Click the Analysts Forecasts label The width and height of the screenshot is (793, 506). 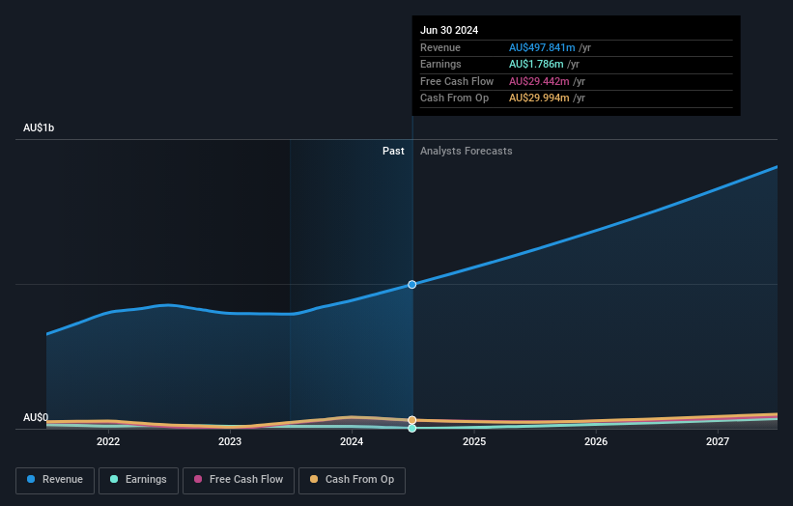click(x=467, y=152)
